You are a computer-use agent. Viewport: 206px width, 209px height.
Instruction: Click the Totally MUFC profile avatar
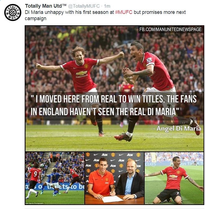pyautogui.click(x=13, y=12)
